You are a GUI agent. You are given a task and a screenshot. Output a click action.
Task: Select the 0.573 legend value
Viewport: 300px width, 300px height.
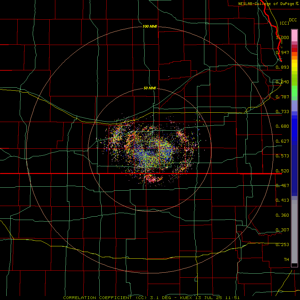(282, 156)
